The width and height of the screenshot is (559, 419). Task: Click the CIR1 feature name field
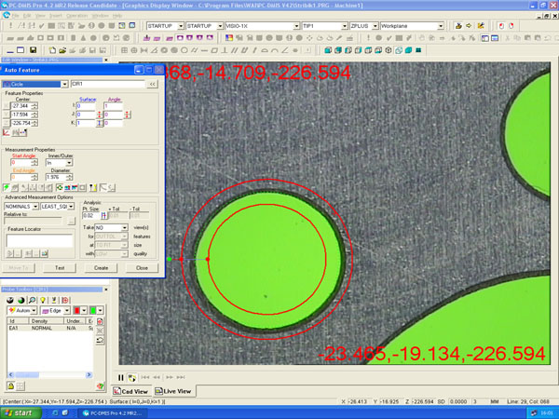tap(108, 84)
